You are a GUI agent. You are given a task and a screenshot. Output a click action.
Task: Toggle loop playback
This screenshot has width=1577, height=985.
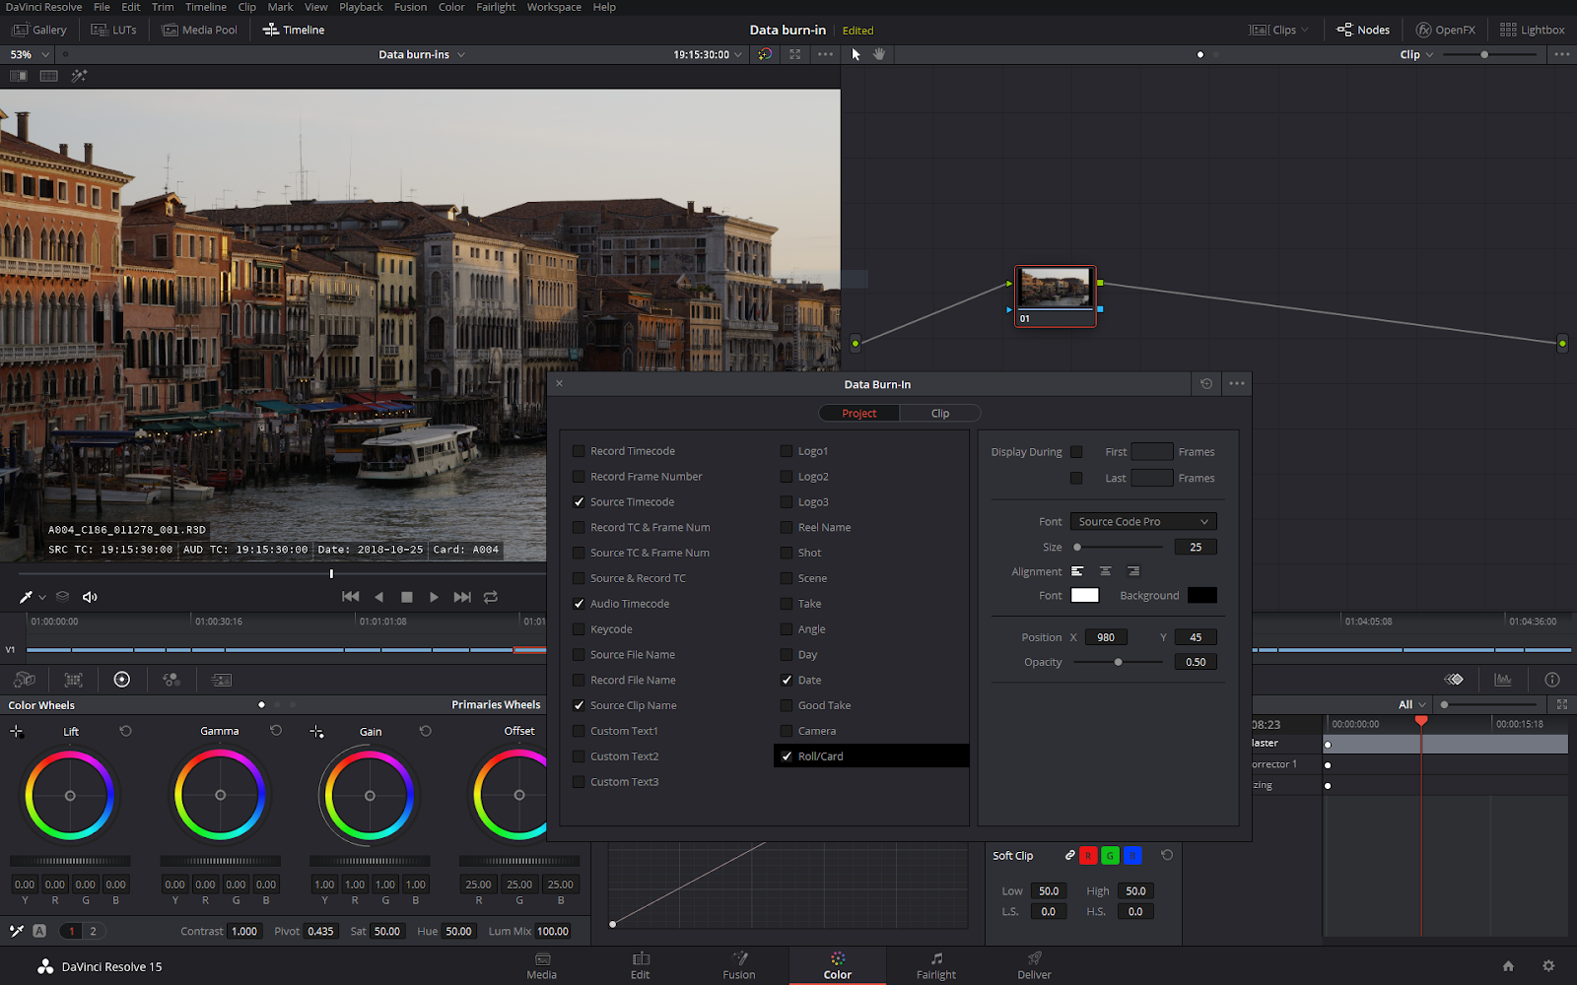[x=490, y=597]
